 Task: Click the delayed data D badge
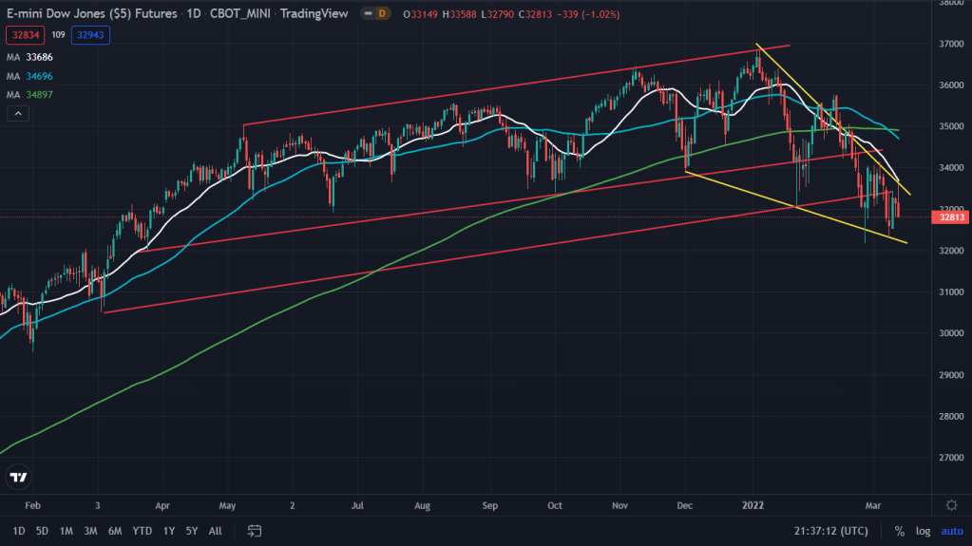coord(382,14)
